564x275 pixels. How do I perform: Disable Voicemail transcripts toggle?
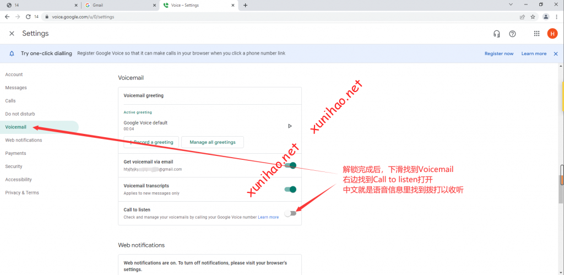pos(290,190)
